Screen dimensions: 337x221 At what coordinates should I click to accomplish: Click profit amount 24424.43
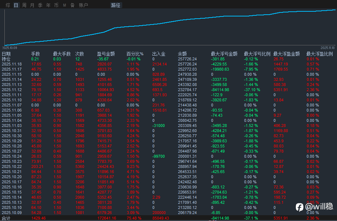[x=105, y=166]
